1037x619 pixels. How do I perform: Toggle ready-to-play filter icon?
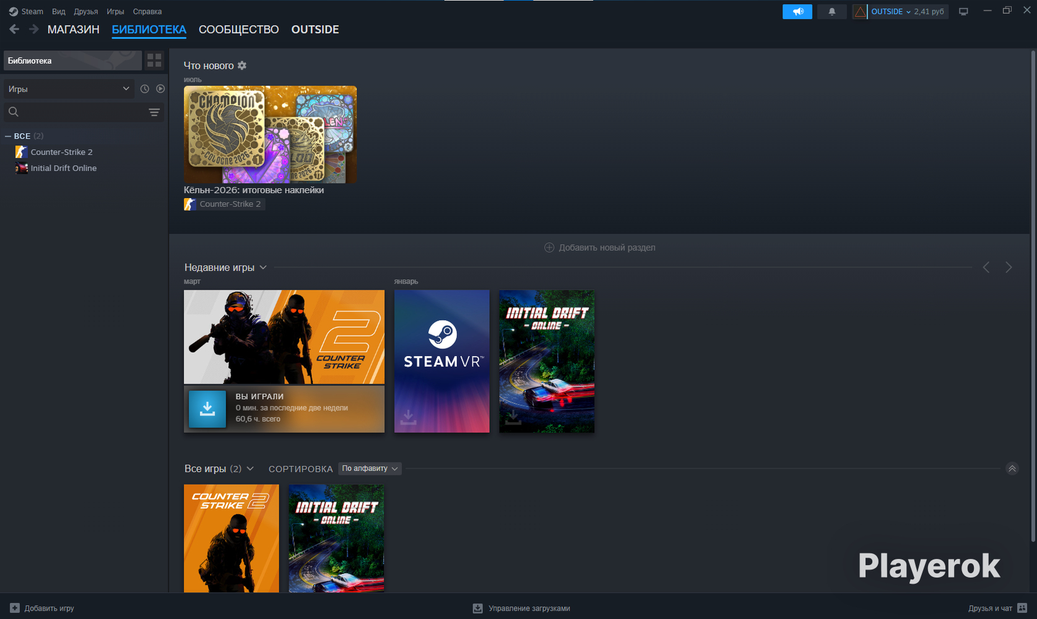tap(160, 89)
